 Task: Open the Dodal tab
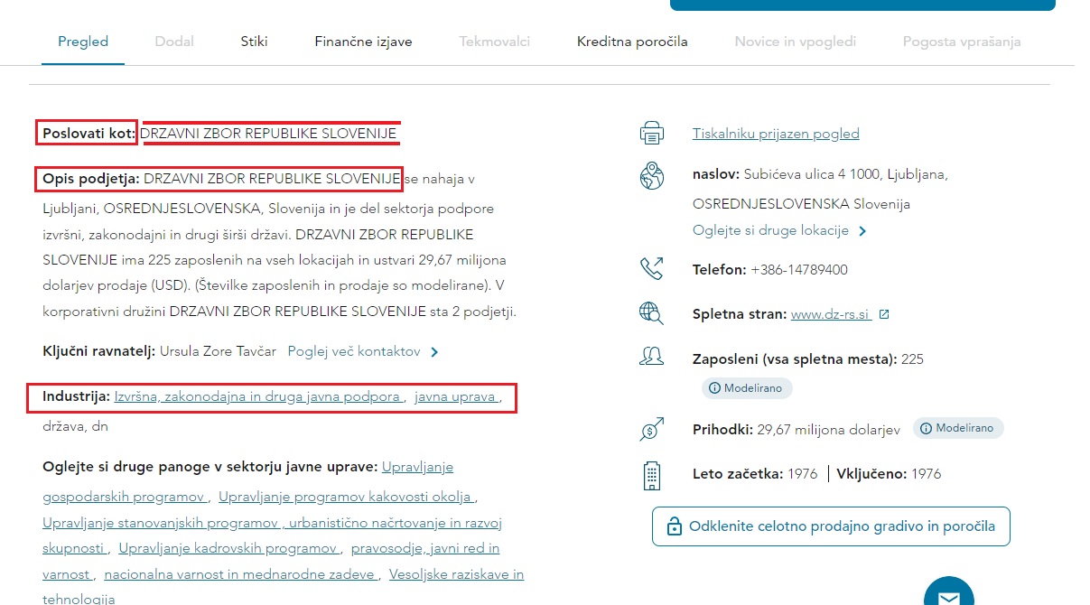click(x=174, y=42)
